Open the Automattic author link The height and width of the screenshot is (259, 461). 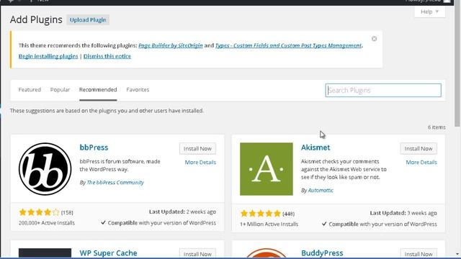pyautogui.click(x=321, y=190)
